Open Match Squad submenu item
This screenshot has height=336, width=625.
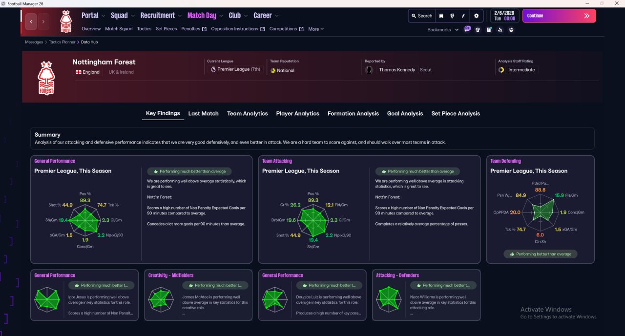click(119, 29)
